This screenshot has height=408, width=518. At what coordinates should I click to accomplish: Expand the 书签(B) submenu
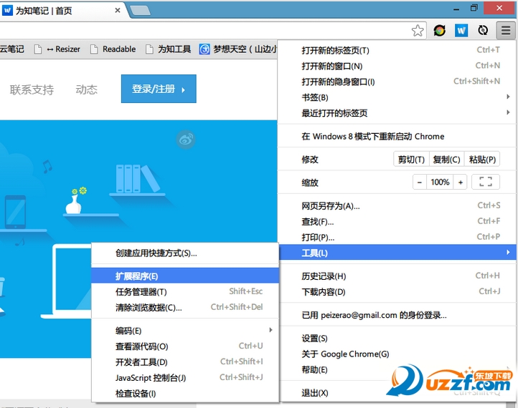coord(397,97)
